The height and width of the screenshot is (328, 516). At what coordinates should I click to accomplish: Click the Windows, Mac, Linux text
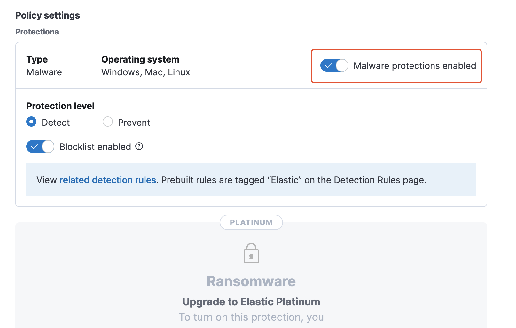[146, 72]
